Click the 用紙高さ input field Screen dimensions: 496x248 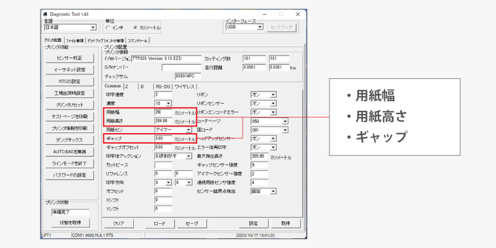pyautogui.click(x=163, y=121)
